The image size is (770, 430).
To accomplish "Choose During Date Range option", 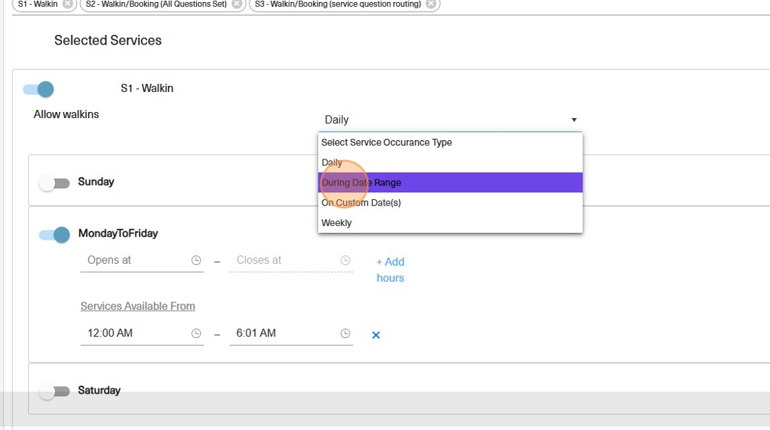I will click(x=362, y=183).
